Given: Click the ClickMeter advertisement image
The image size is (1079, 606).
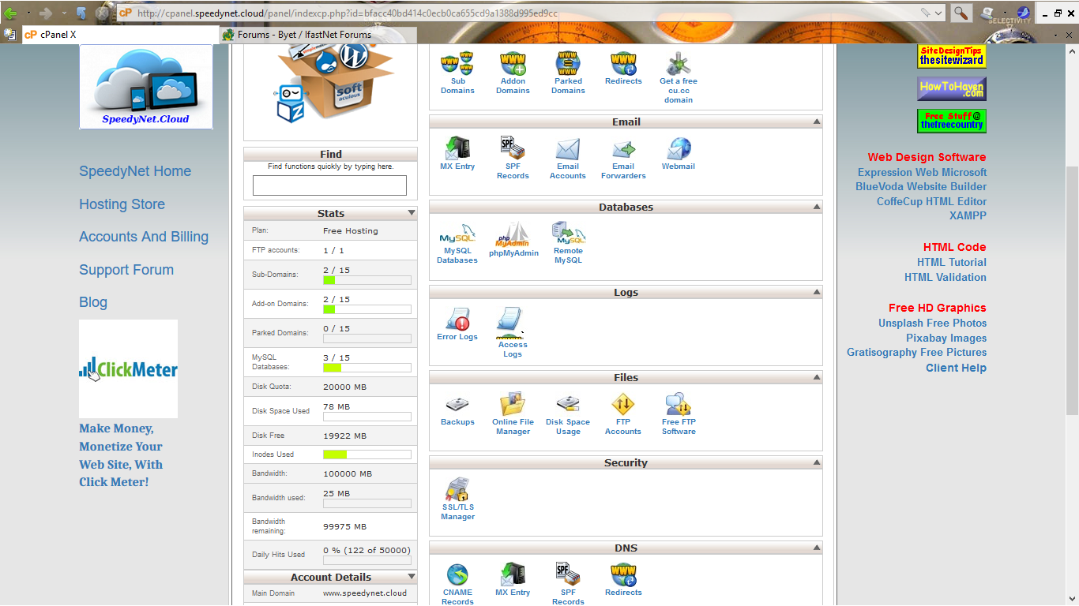Looking at the screenshot, I should (x=128, y=368).
